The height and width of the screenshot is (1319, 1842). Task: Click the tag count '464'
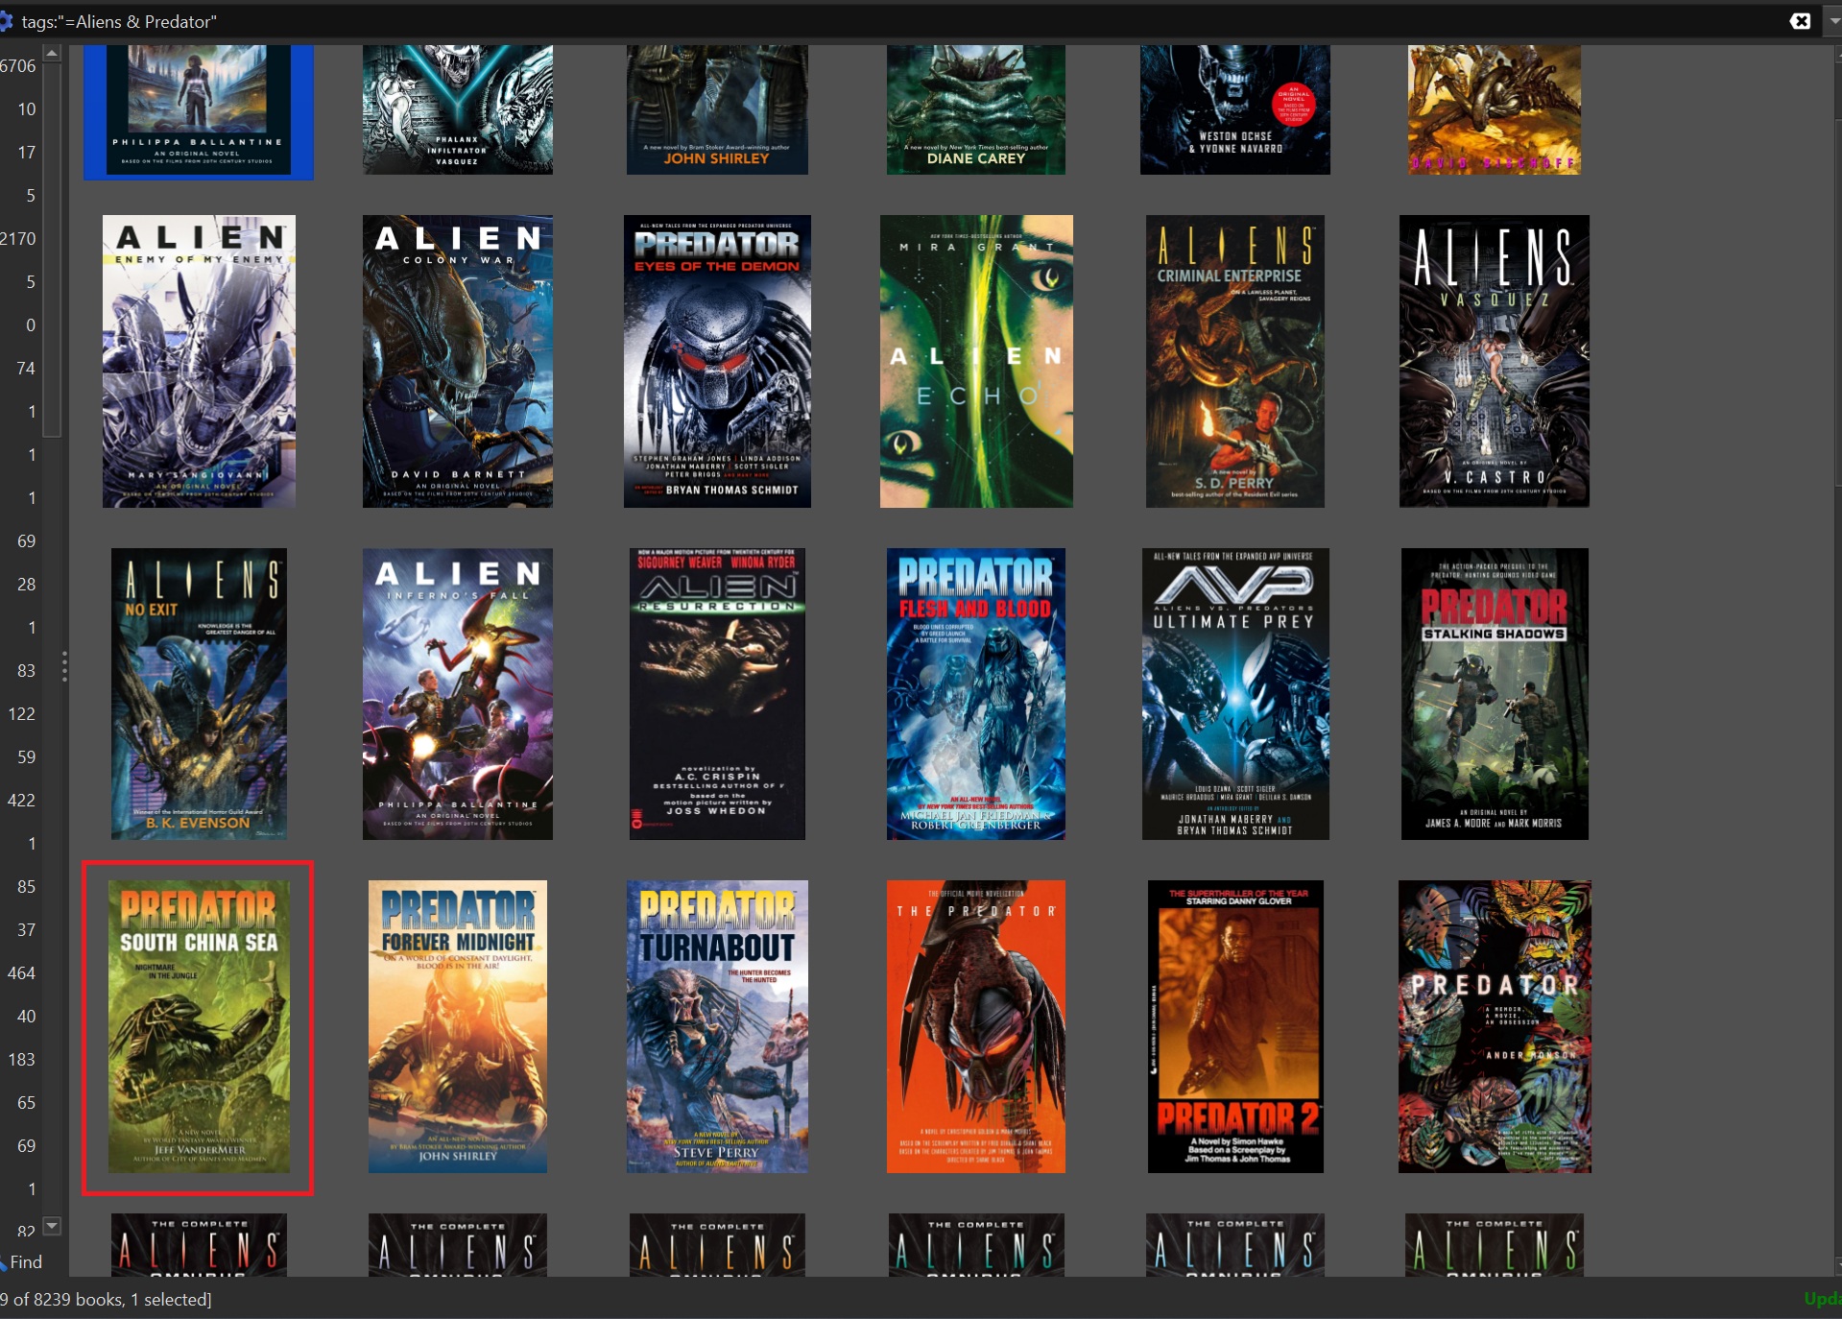pos(21,973)
